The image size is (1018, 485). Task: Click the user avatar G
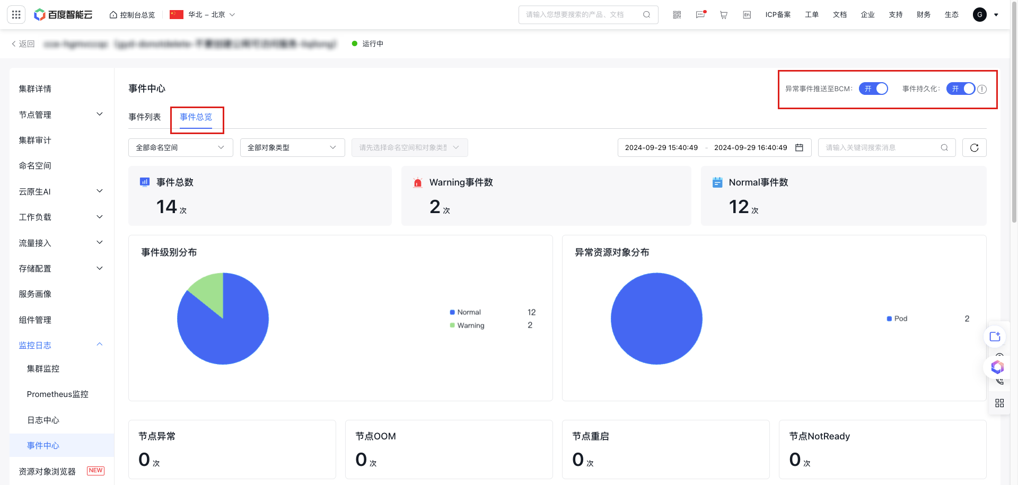point(979,15)
